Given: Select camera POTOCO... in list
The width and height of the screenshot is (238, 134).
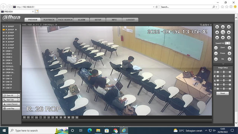Looking at the screenshot, I should coord(10,66).
